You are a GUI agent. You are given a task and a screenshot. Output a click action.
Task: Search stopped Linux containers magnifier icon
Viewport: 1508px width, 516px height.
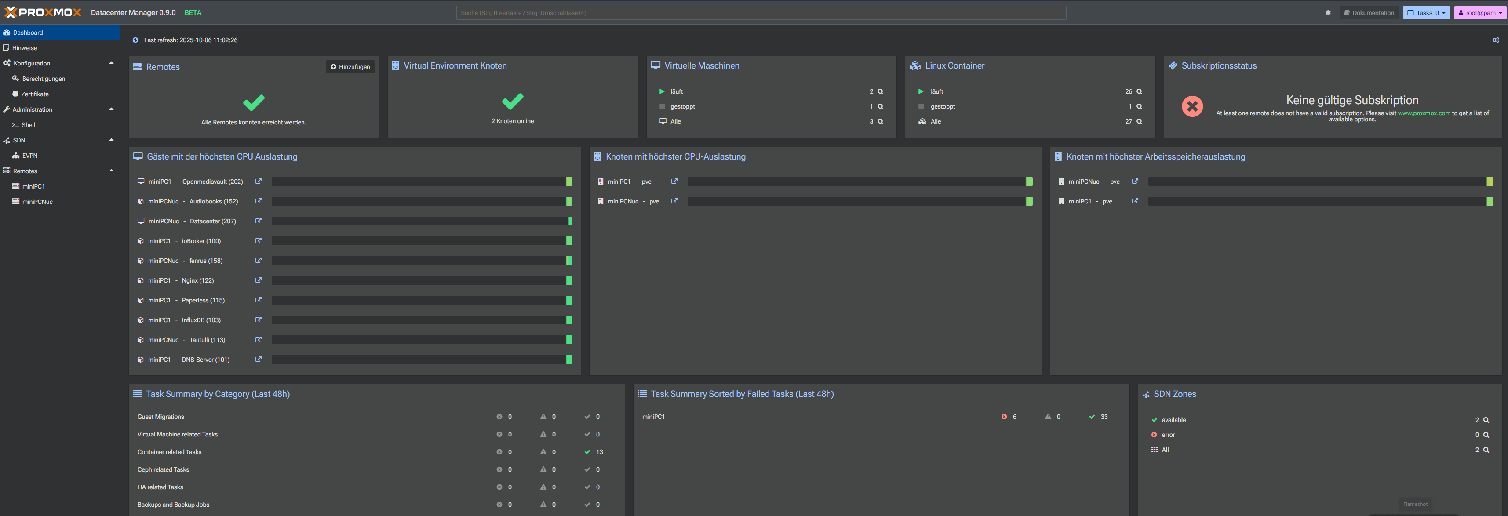pos(1139,106)
